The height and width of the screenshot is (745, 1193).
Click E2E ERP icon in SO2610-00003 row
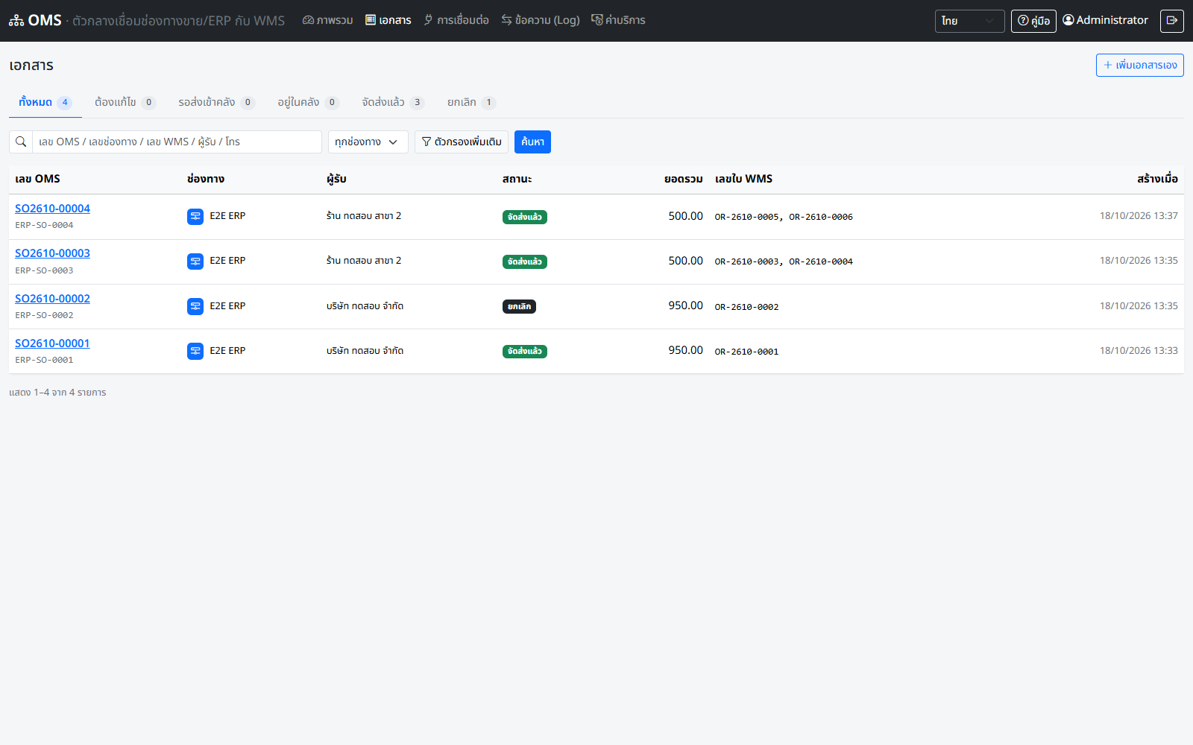tap(195, 261)
